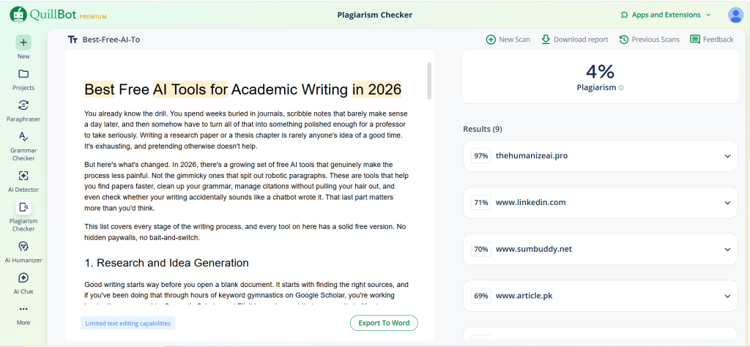Viewport: 750px width, 347px height.
Task: Open the AI Chat tool
Action: [23, 278]
